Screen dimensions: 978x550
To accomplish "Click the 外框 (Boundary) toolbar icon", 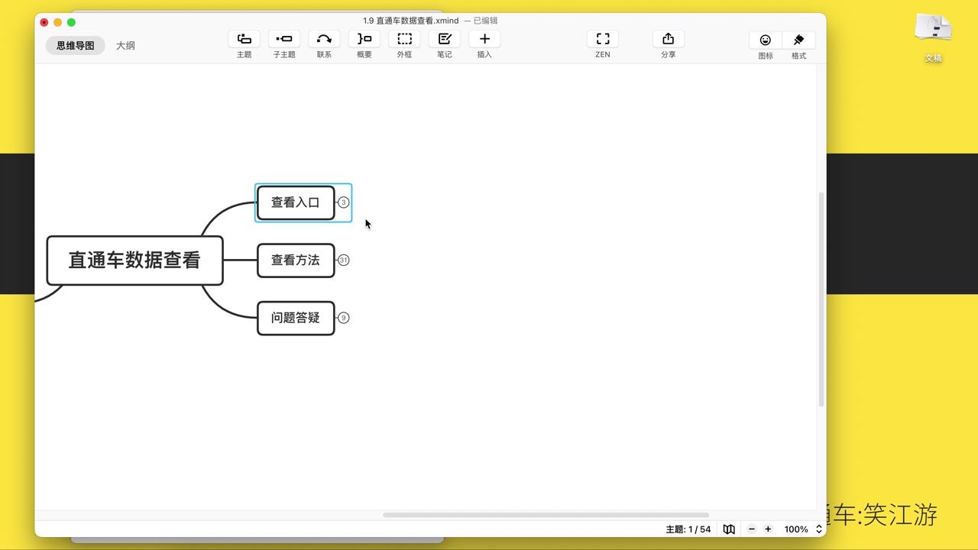I will [x=404, y=39].
